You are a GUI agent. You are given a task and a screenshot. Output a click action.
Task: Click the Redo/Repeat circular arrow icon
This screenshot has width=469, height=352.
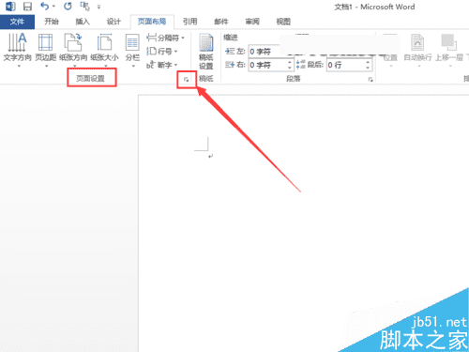coord(68,7)
